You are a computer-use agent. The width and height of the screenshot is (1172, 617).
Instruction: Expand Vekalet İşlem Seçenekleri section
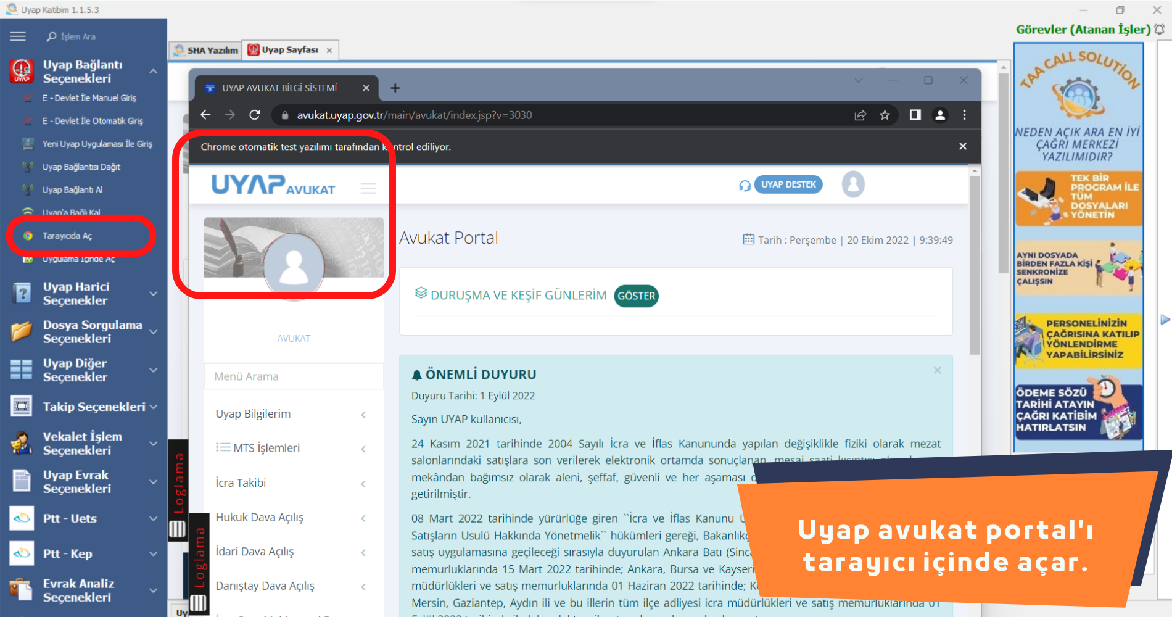[x=154, y=444]
